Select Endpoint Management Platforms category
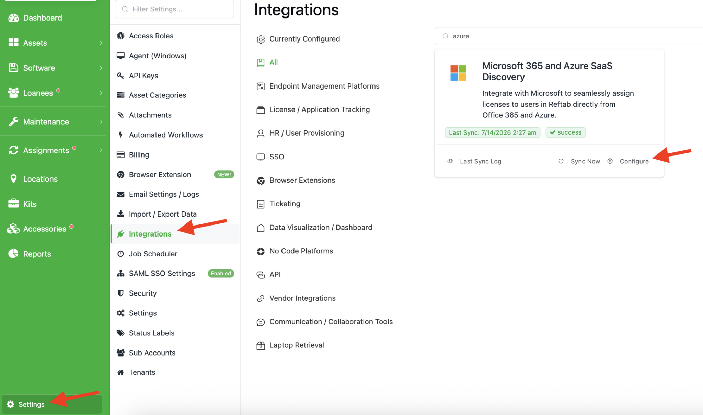 [318, 86]
